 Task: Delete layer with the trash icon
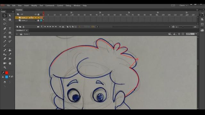23,27
